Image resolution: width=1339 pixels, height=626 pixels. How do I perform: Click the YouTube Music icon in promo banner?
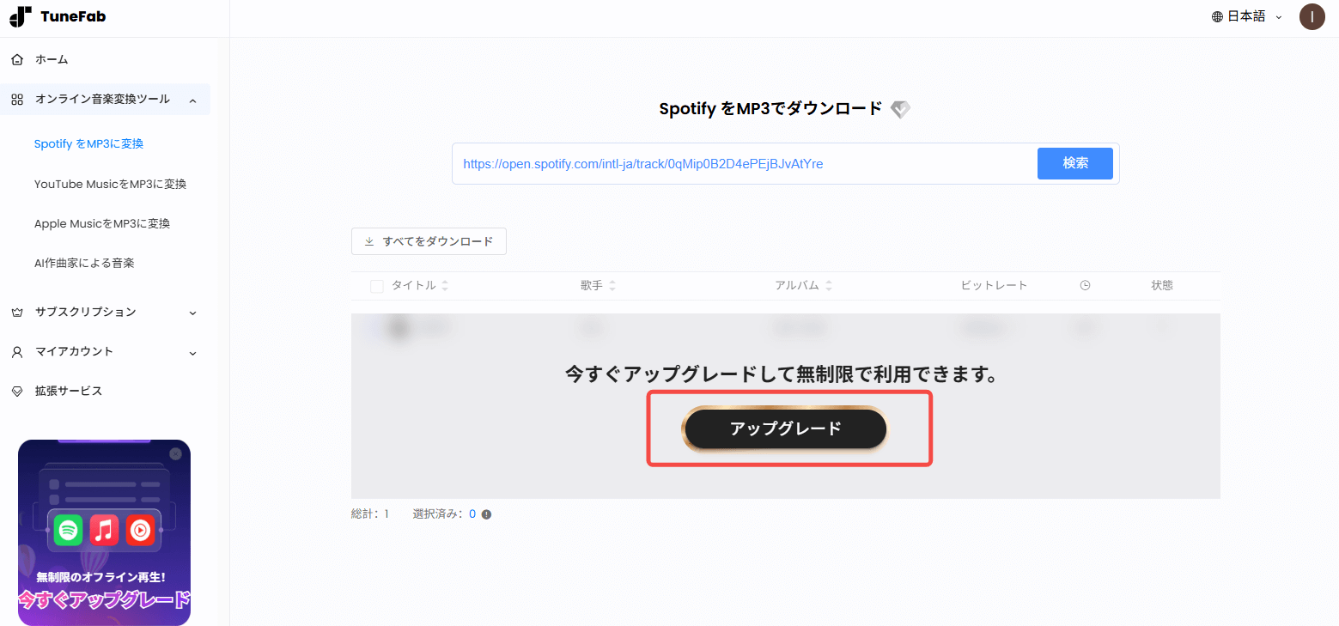pyautogui.click(x=140, y=532)
